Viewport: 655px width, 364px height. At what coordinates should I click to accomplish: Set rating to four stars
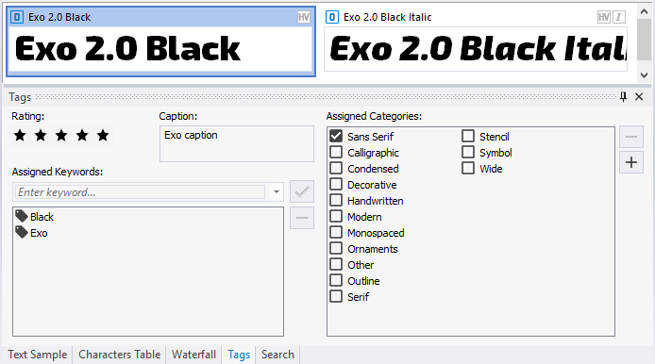(82, 135)
